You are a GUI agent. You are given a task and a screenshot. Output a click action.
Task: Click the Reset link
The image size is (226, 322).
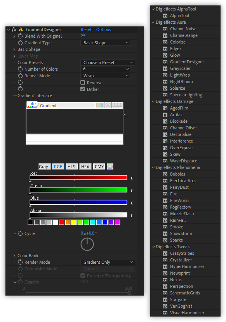86,30
